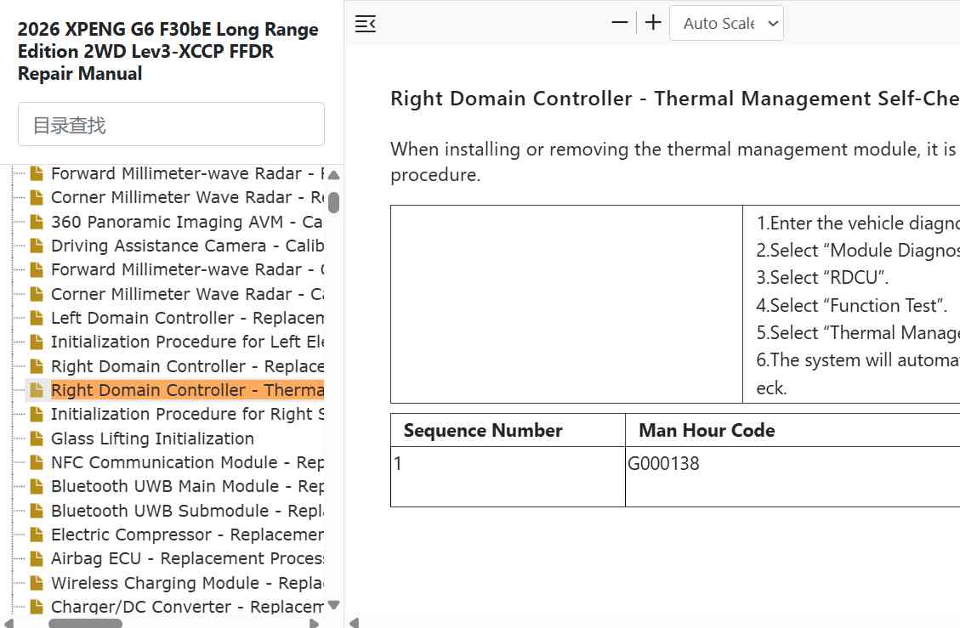Open Forward Millimeter-wave Radar first tree entry
This screenshot has width=960, height=628.
[187, 174]
